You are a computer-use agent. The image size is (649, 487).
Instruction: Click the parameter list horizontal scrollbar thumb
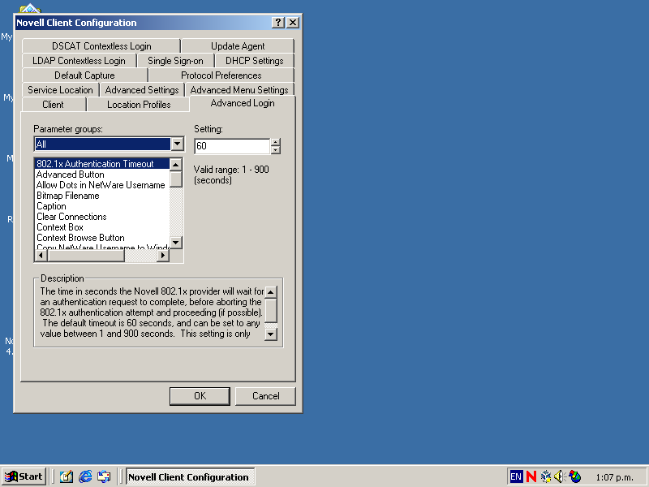tap(86, 256)
